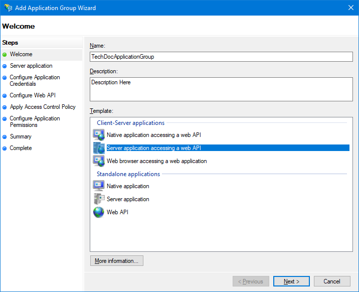This screenshot has width=359, height=292.
Task: Jump to the Complete step
Action: pos(21,148)
